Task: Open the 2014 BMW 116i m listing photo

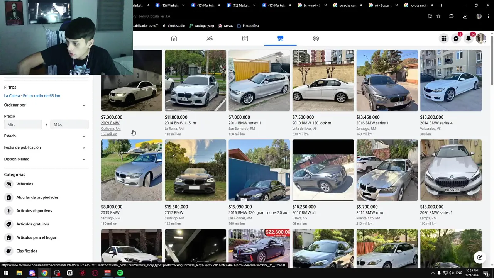Action: pos(195,81)
